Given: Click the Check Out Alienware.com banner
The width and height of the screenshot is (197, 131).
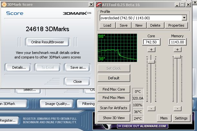Looking at the screenshot, I should point(143,126).
